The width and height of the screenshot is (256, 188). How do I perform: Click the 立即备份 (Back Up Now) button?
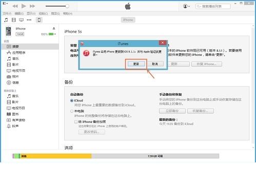172,111
